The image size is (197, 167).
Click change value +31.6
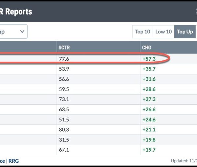(149, 79)
